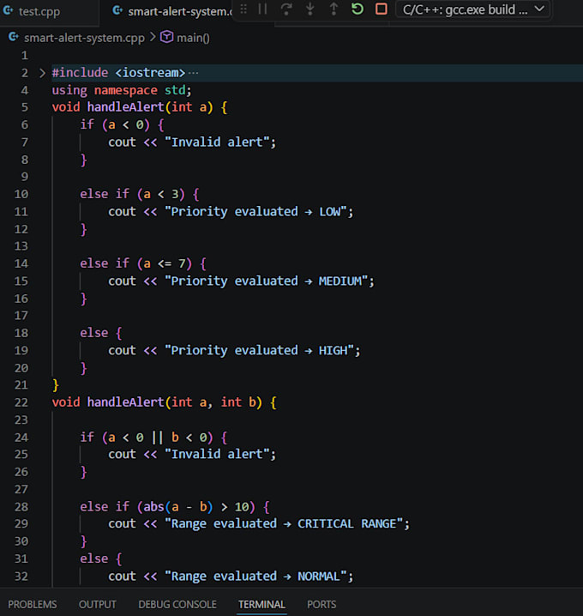Click line number 5 in the gutter
Image resolution: width=583 pixels, height=616 pixels.
[x=24, y=107]
